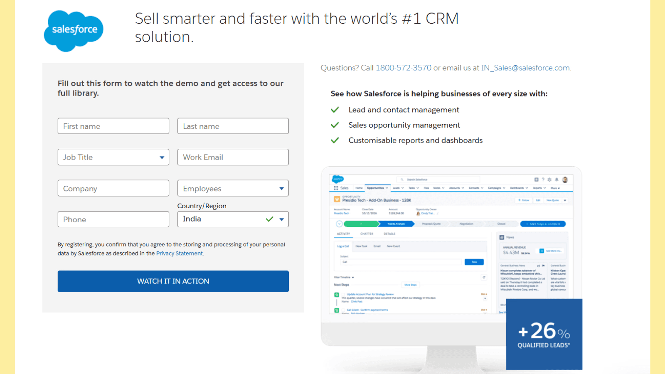Open Filter Timeline dropdown in demo preview
Viewport: 665px width, 374px height.
coord(344,277)
